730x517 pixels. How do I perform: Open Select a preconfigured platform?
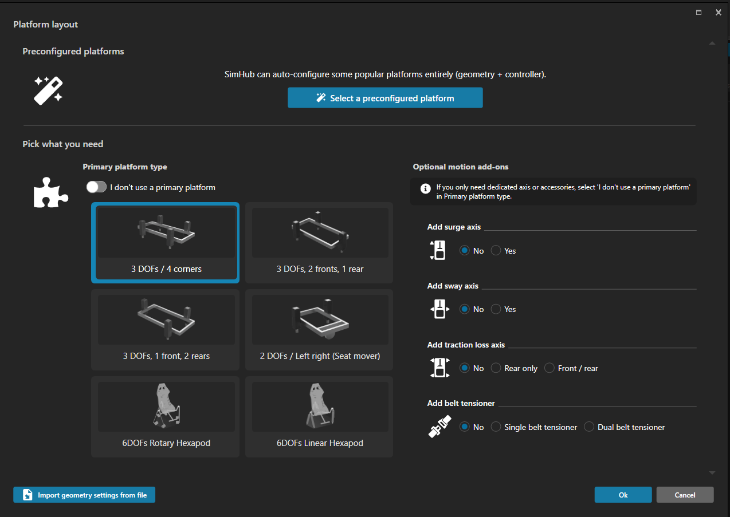tap(385, 98)
